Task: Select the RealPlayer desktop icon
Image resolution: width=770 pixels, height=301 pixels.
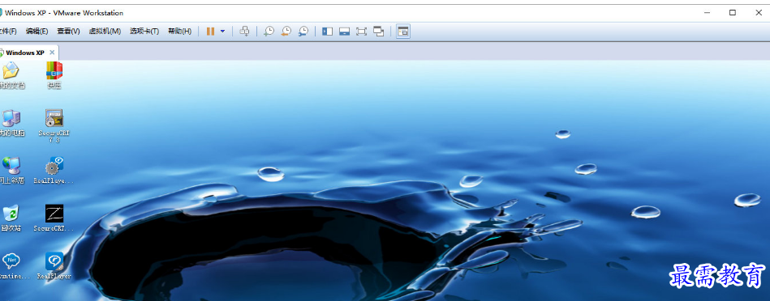Action: click(x=54, y=265)
